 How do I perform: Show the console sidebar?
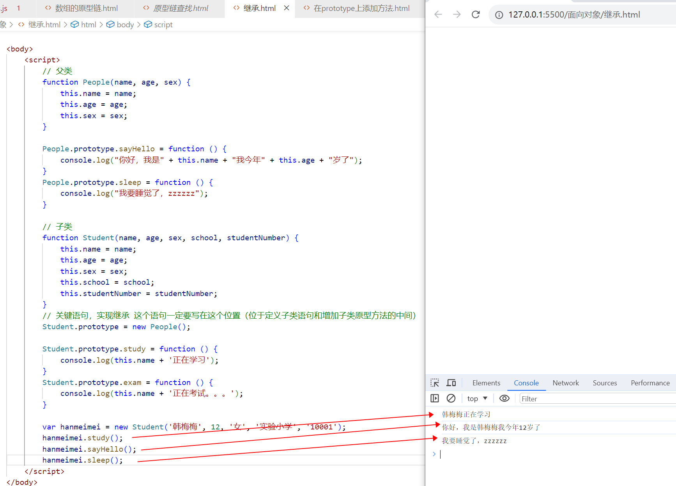coord(435,398)
